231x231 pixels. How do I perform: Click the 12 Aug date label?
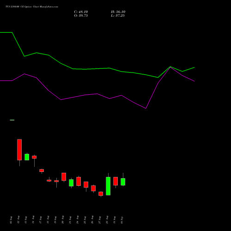(x=18, y=220)
